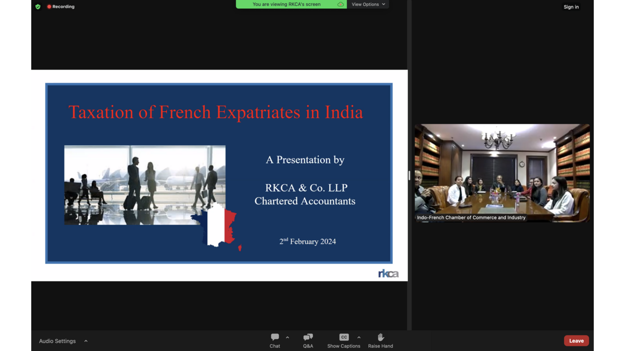Click the Audio Settings label
This screenshot has height=351, width=625.
[57, 341]
